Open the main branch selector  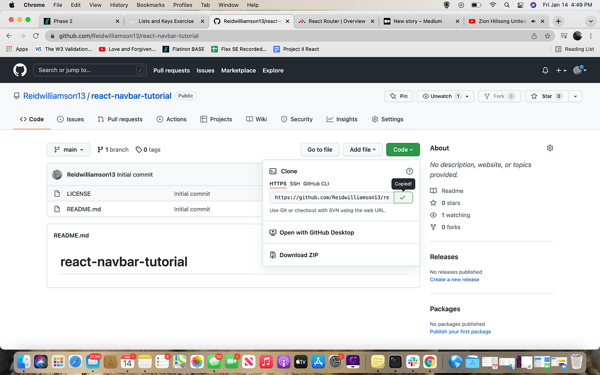[x=69, y=150]
